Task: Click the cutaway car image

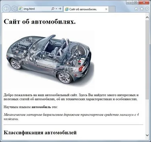Action: tap(49, 60)
